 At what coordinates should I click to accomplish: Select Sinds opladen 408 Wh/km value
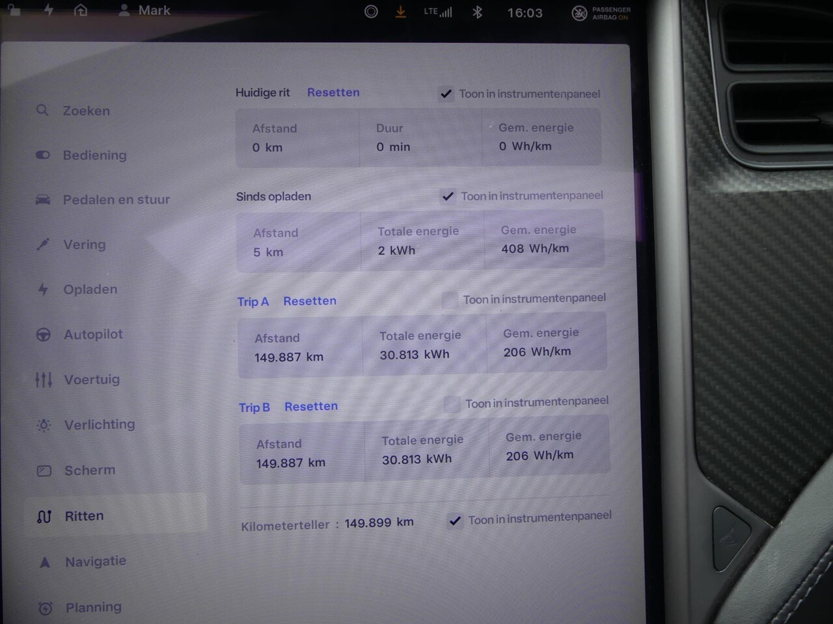point(535,248)
